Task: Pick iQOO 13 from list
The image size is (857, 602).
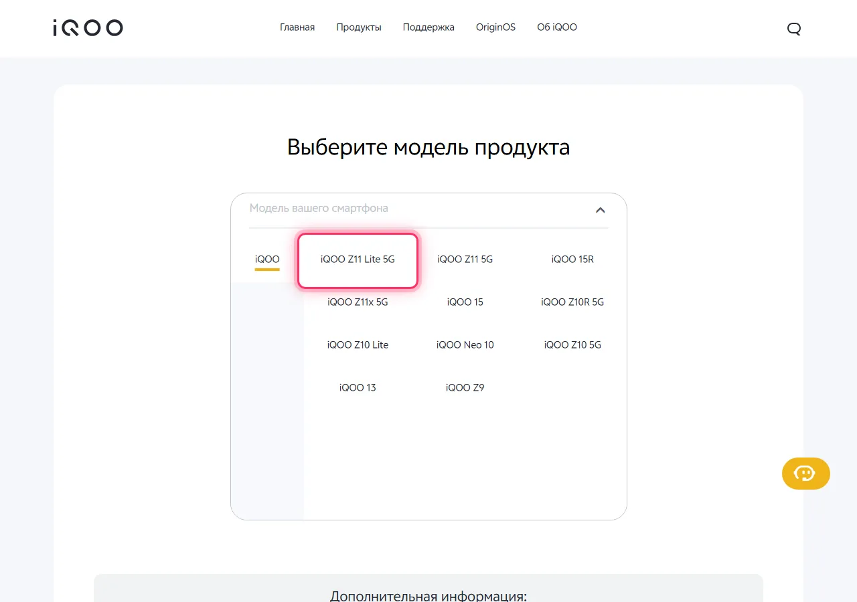Action: [x=358, y=388]
